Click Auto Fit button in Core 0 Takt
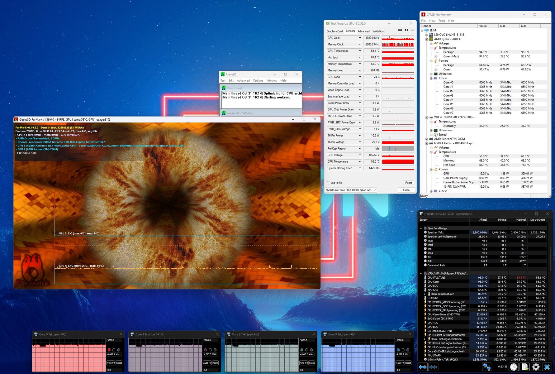This screenshot has height=374, width=555. pyautogui.click(x=111, y=363)
